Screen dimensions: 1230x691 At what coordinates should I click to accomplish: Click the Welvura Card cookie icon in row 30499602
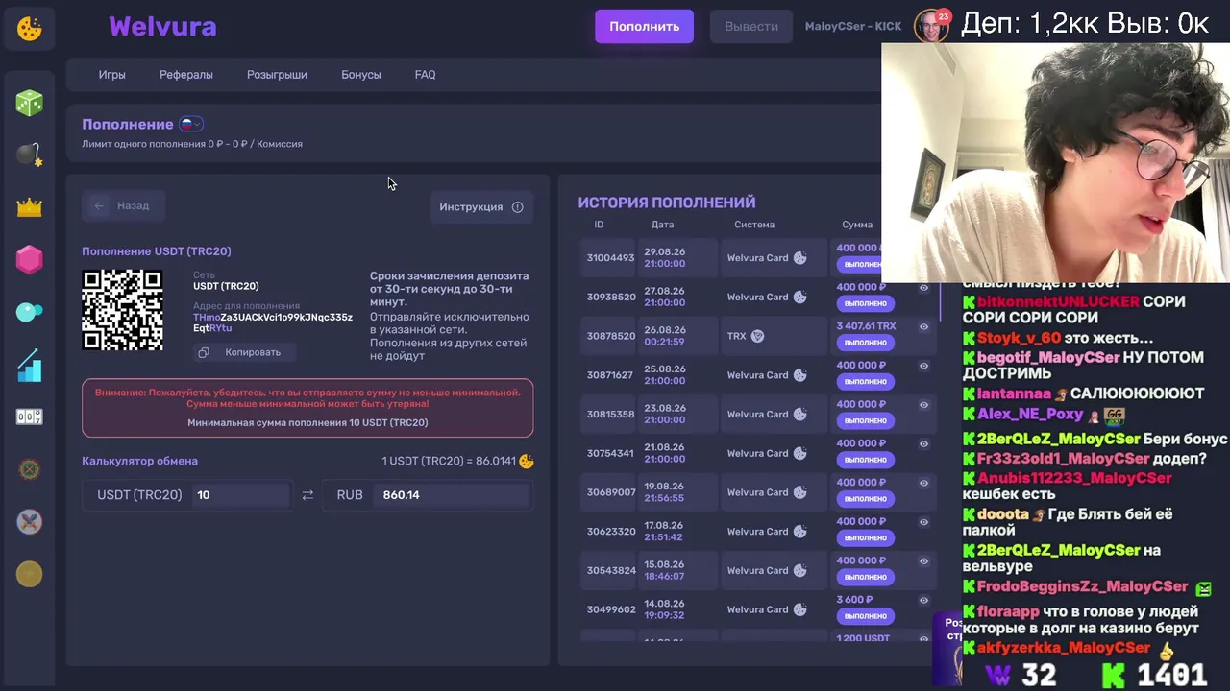[x=799, y=609]
